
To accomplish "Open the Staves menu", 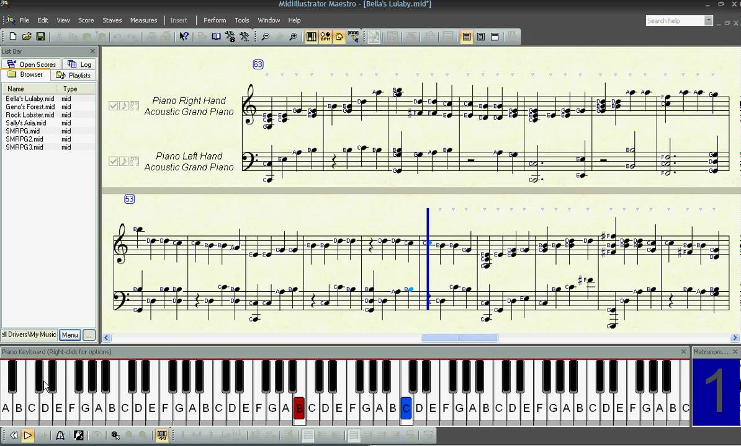I will point(112,20).
